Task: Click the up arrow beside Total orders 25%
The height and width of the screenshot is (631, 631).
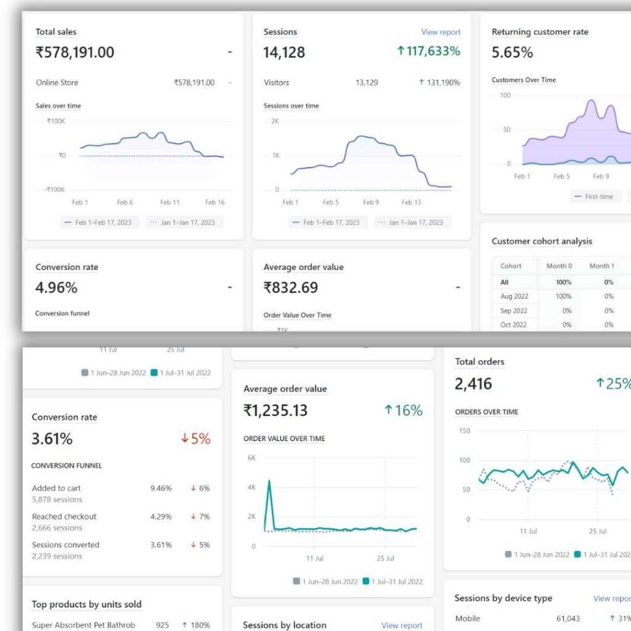Action: coord(600,383)
